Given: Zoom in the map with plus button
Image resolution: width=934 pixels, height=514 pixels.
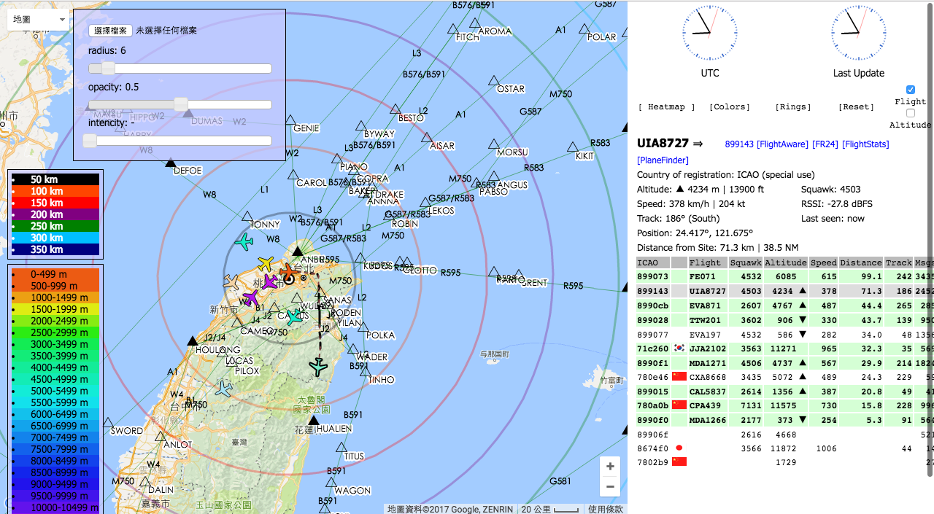Looking at the screenshot, I should point(610,467).
